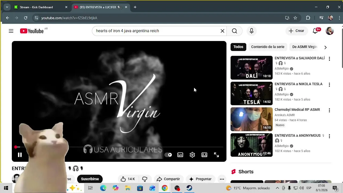Open the Chernobyl Medical RP ASMR title
Image resolution: width=343 pixels, height=193 pixels.
click(297, 110)
